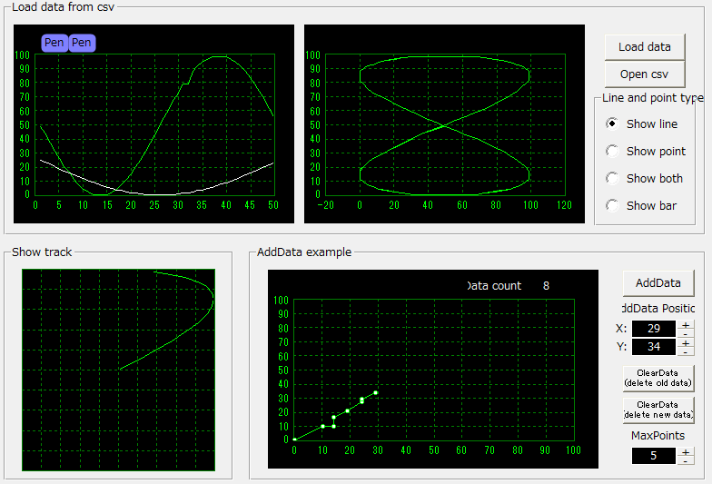Click the X position input field
Image resolution: width=712 pixels, height=484 pixels.
pyautogui.click(x=654, y=329)
